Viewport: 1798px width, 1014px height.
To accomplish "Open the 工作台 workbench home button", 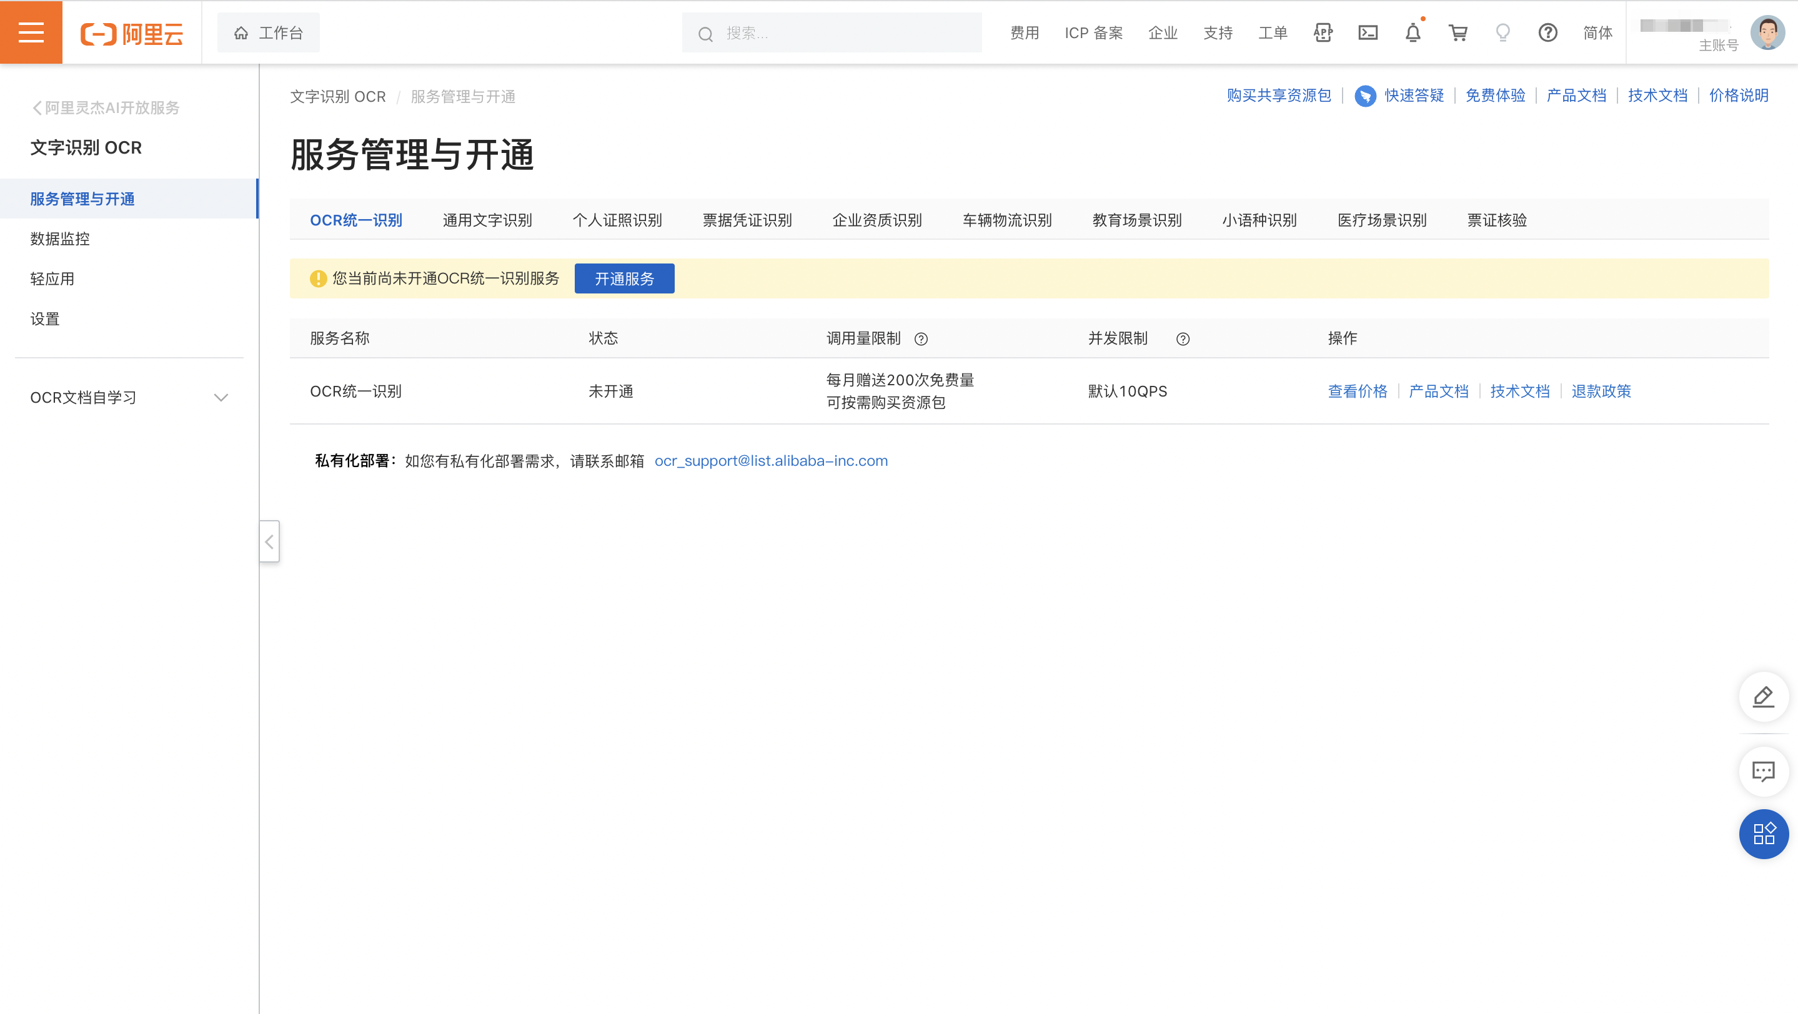I will 269,32.
